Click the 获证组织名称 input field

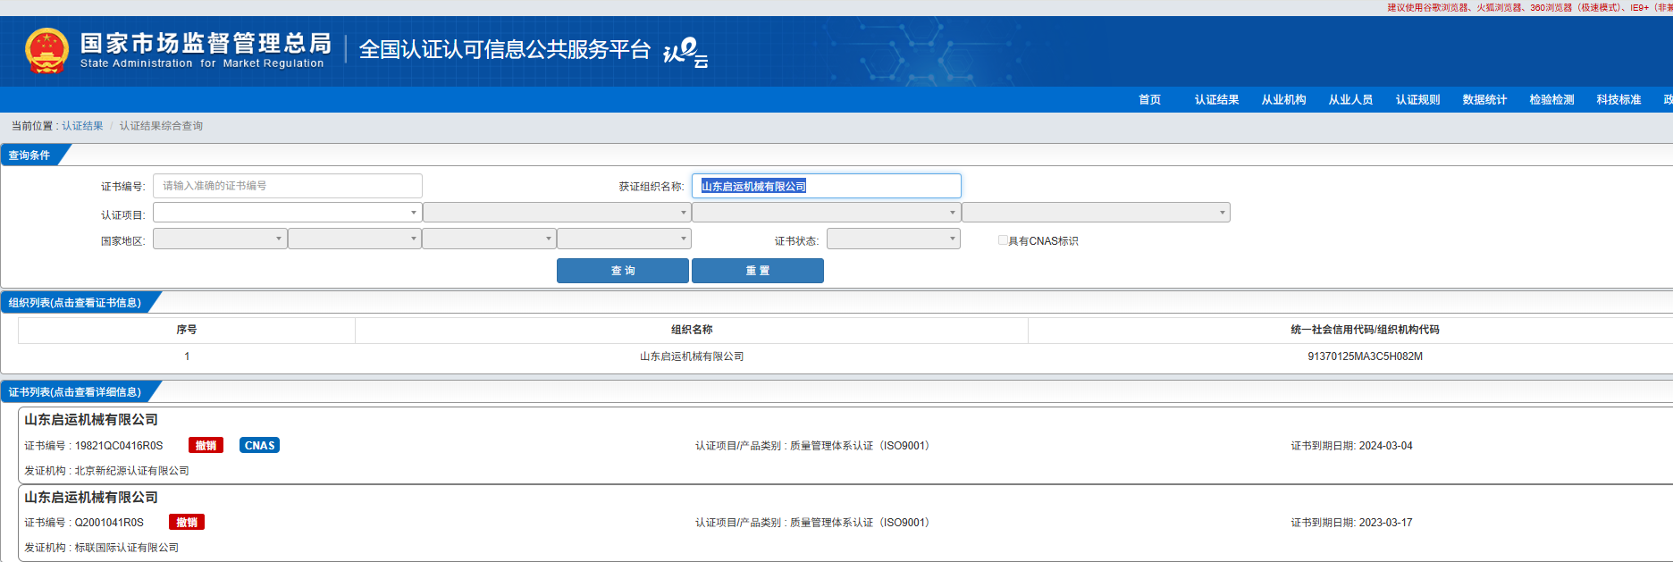coord(827,186)
